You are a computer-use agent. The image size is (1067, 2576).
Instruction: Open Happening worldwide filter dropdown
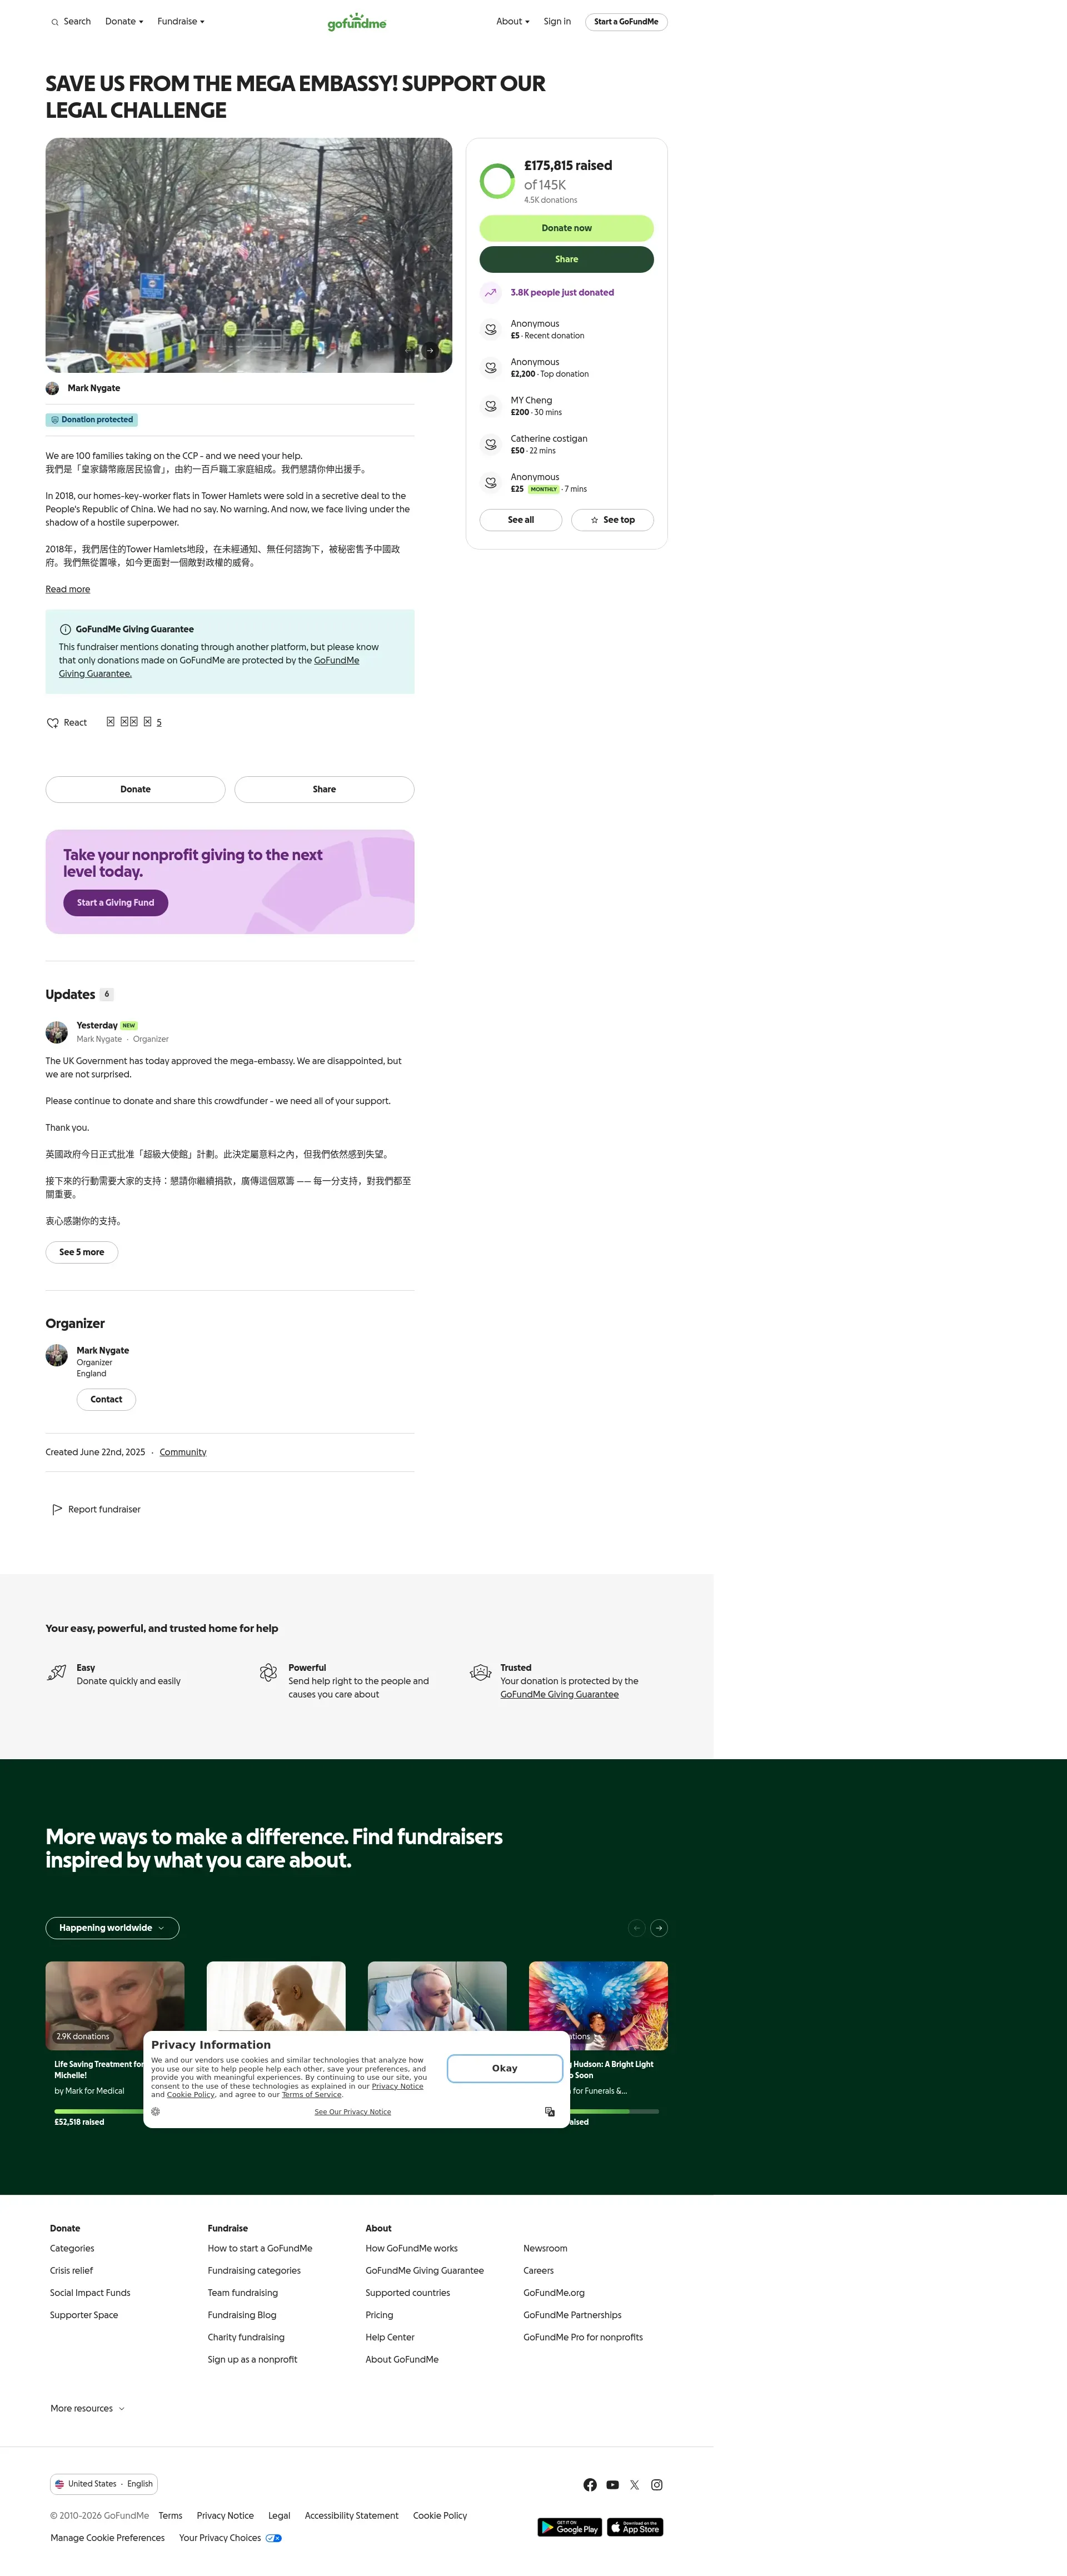click(112, 1928)
